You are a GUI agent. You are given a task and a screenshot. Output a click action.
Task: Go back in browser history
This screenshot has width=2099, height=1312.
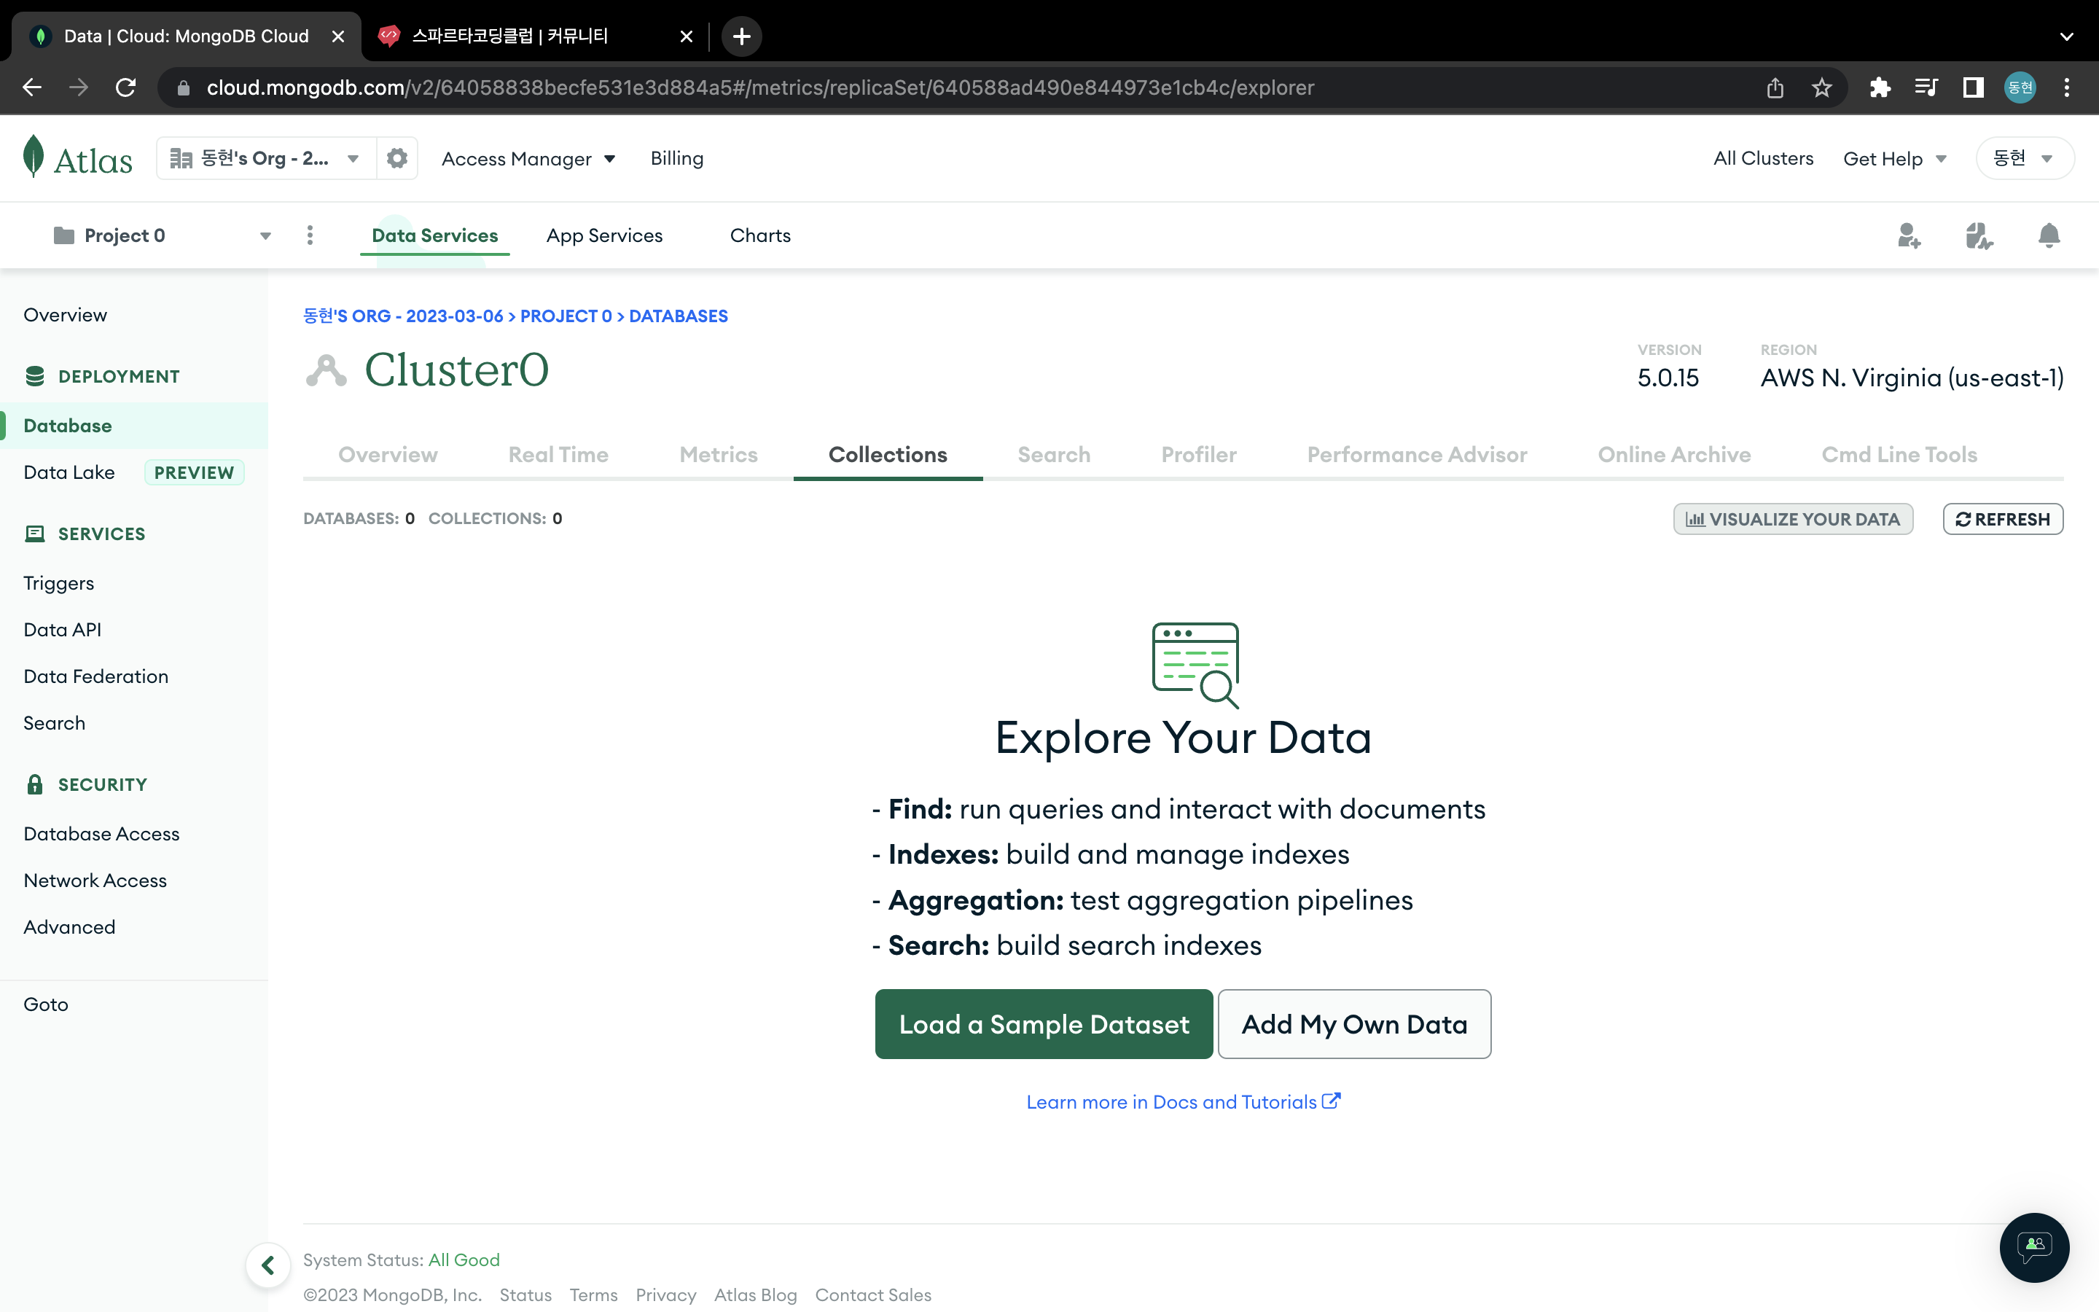pyautogui.click(x=32, y=87)
